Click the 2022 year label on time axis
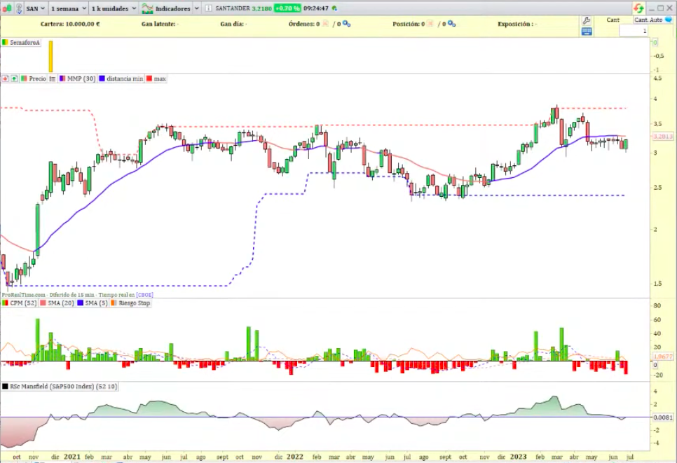 point(294,457)
